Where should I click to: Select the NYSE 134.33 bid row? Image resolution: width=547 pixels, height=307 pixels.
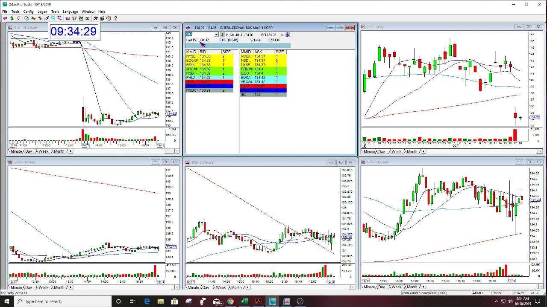(x=209, y=56)
